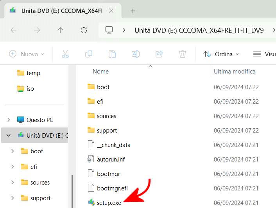Expand the sources folder in sidebar tree
The image size is (276, 208).
[x=13, y=182]
